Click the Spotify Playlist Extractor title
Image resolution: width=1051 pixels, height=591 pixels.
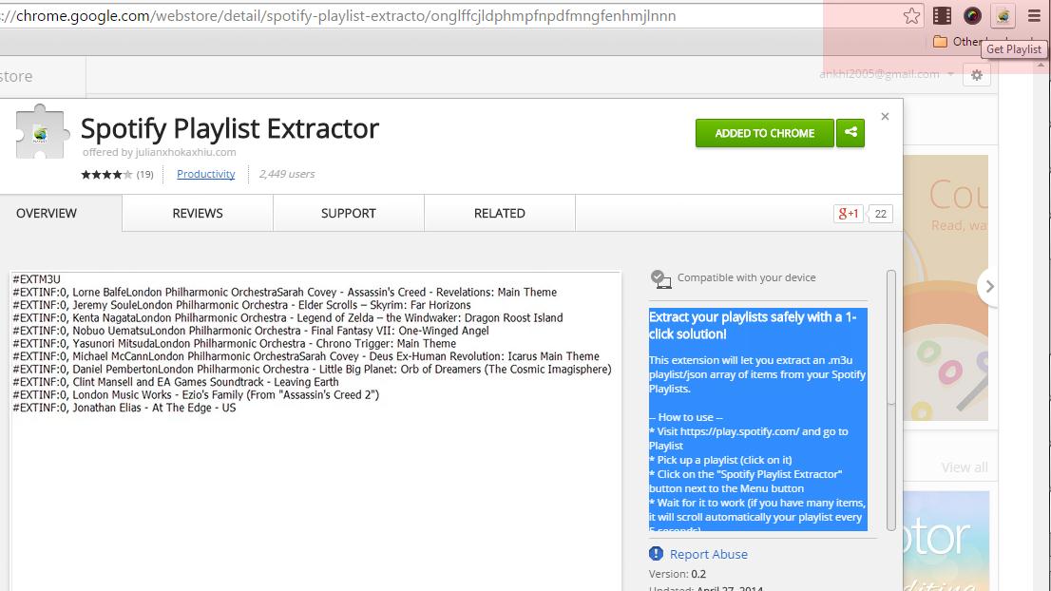(x=230, y=128)
